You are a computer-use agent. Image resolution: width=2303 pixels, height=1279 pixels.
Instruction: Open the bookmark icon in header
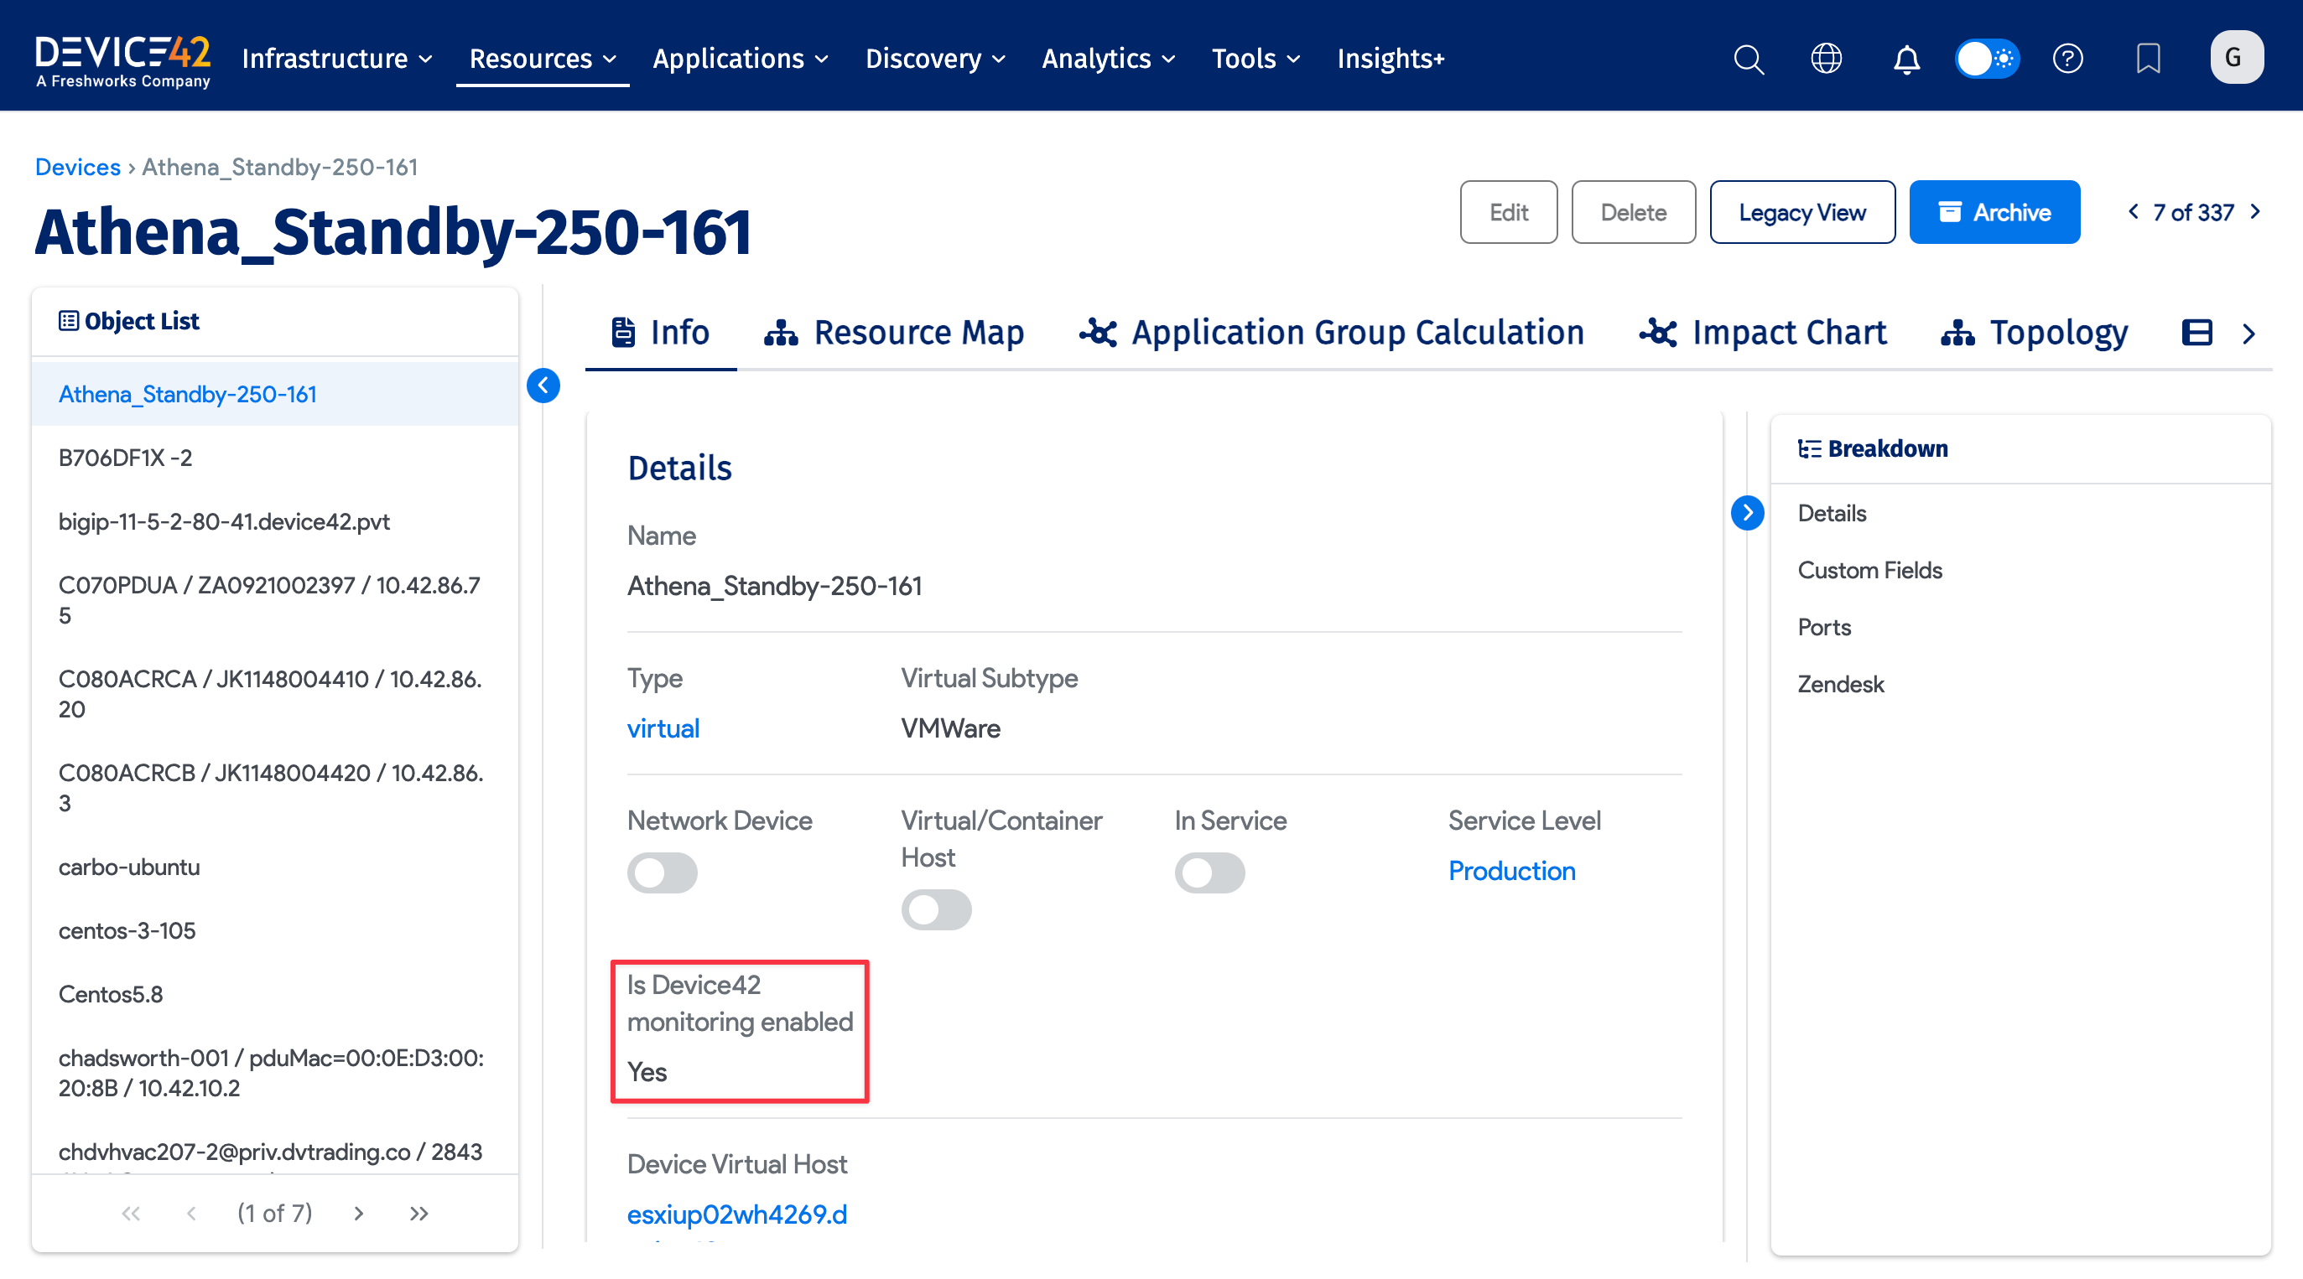point(2148,59)
